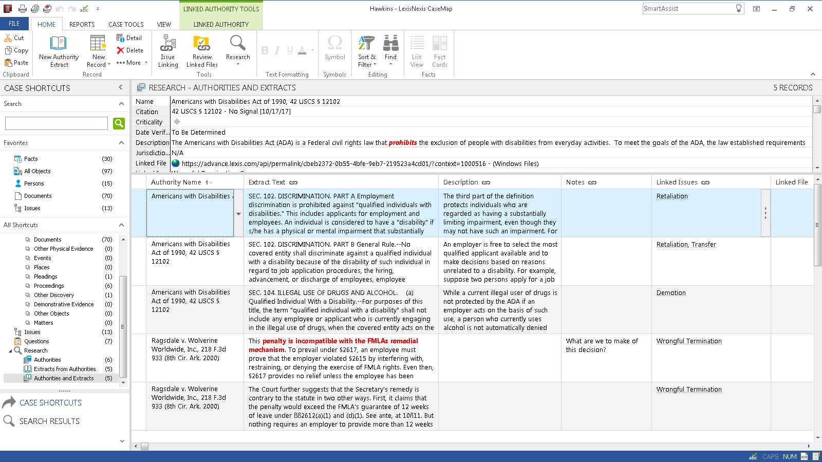Screen dimensions: 822x462
Task: Open the Documents favorite shortcut
Action: (x=38, y=196)
